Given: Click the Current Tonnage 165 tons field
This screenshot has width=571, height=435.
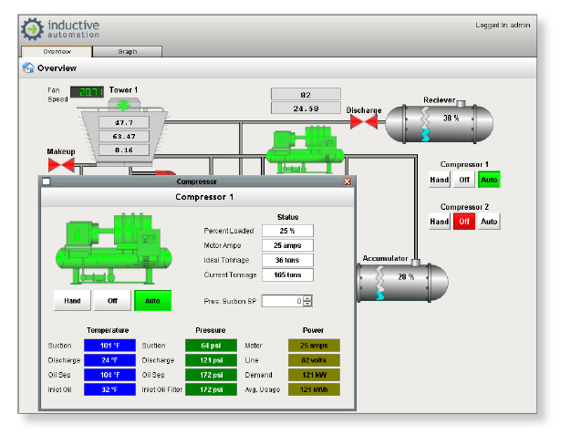Looking at the screenshot, I should click(287, 274).
